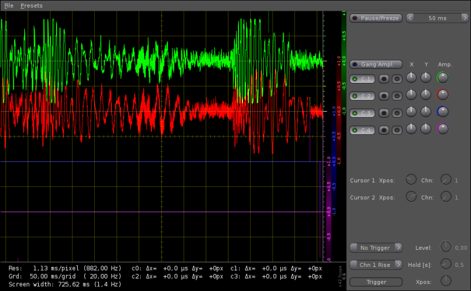Toggle Gang Ampl. linking
The width and height of the screenshot is (471, 291).
(x=376, y=64)
